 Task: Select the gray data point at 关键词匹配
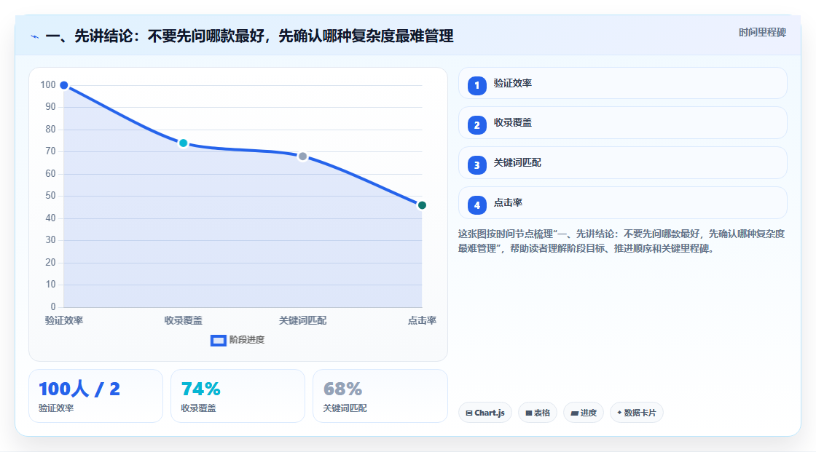tap(303, 156)
